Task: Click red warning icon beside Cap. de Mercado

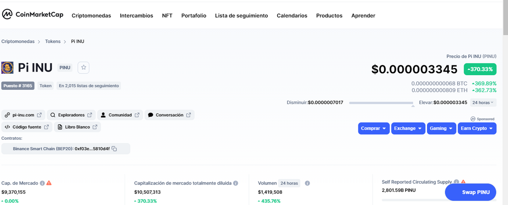Action: (x=49, y=183)
